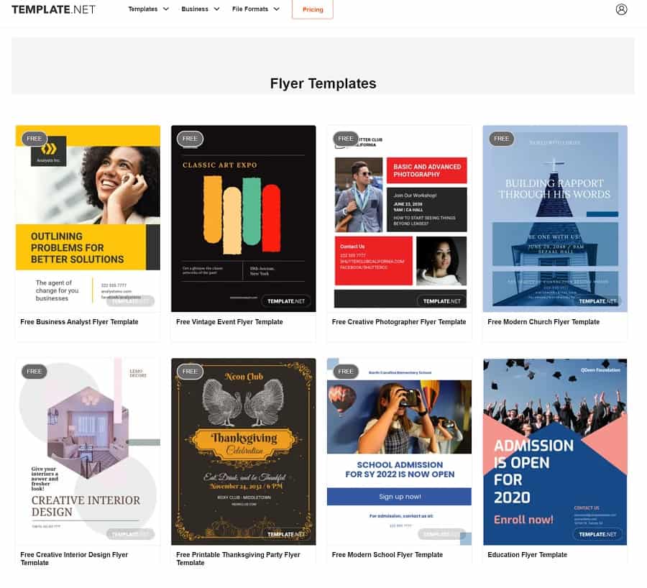Click the TEMPLATE.NET logo in header
This screenshot has width=647, height=588.
pyautogui.click(x=53, y=9)
